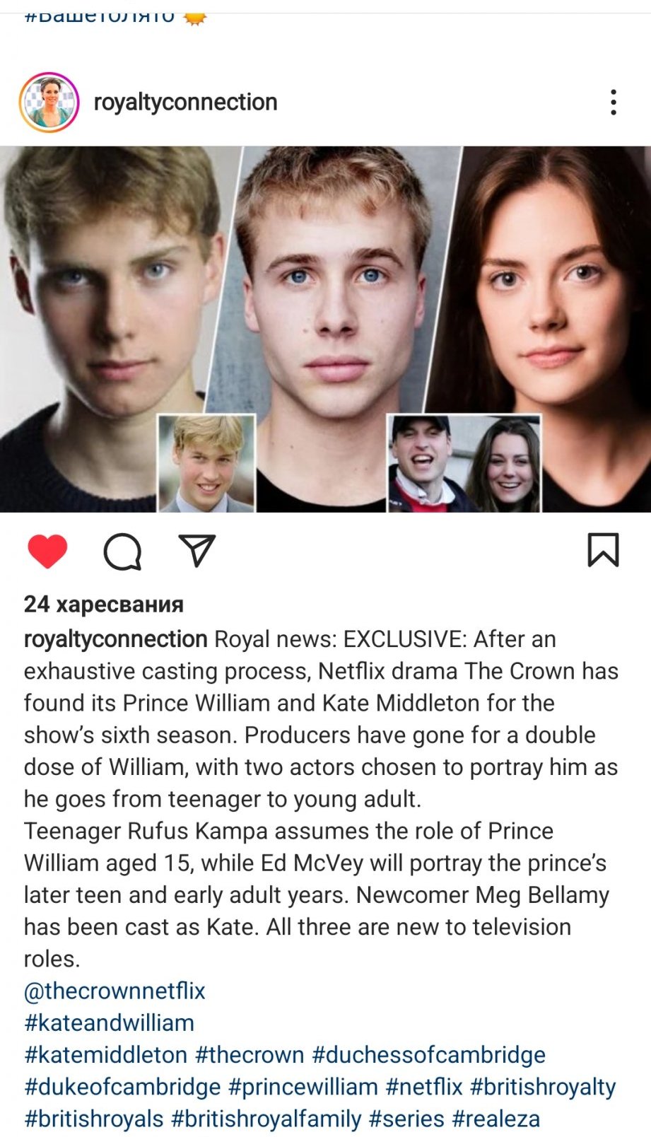Tap the post image of the three actors
This screenshot has height=1137, width=651.
click(325, 329)
